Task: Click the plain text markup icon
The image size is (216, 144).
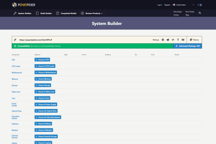Action: [x=178, y=40]
